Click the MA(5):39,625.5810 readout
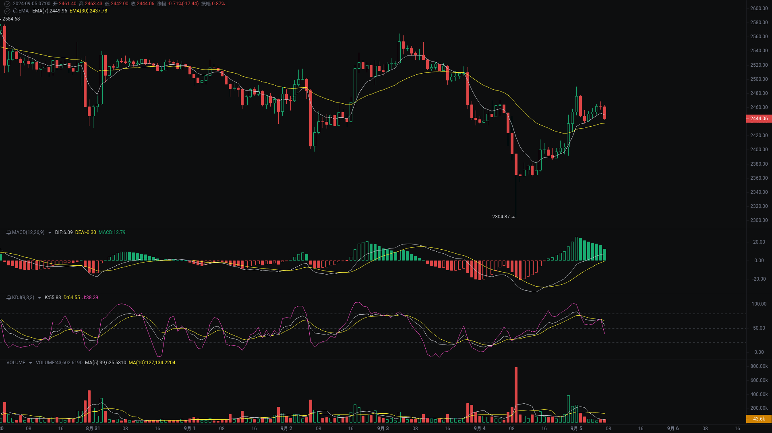Viewport: 772px width, 433px height. coord(106,363)
